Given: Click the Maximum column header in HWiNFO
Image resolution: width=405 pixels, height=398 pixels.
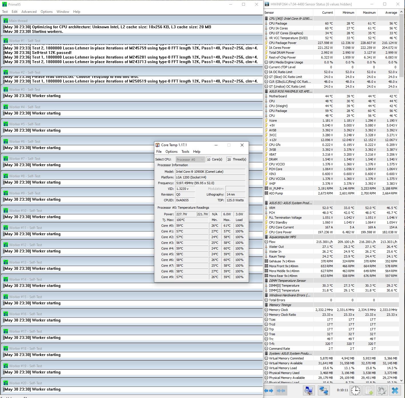Looking at the screenshot, I should click(x=367, y=13).
